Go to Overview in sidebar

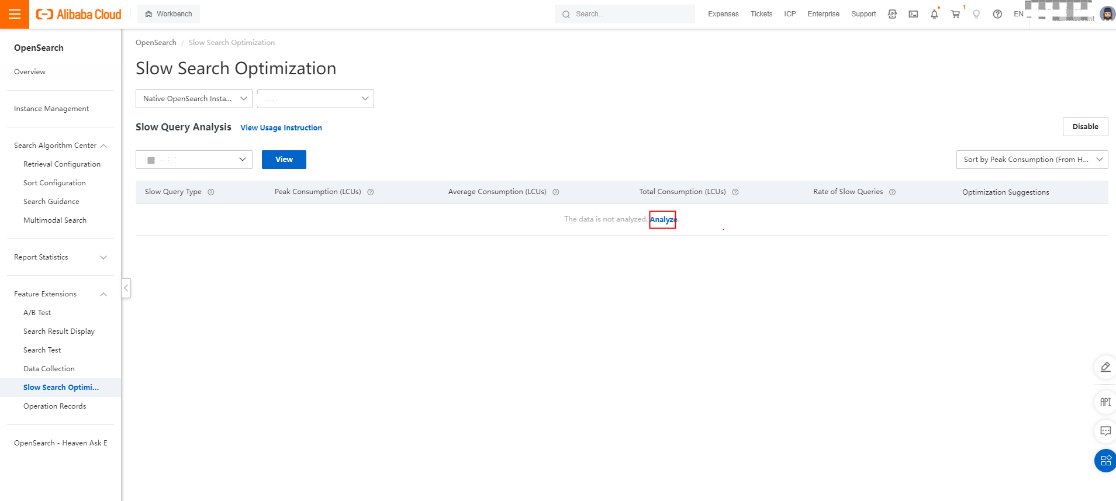[x=30, y=72]
